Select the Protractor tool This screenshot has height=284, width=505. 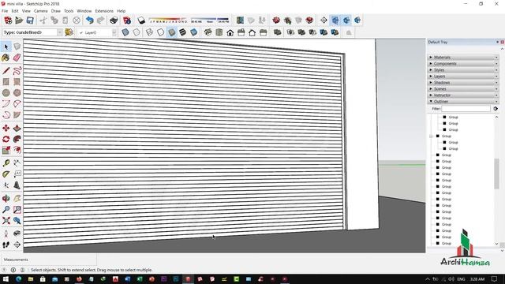point(6,174)
